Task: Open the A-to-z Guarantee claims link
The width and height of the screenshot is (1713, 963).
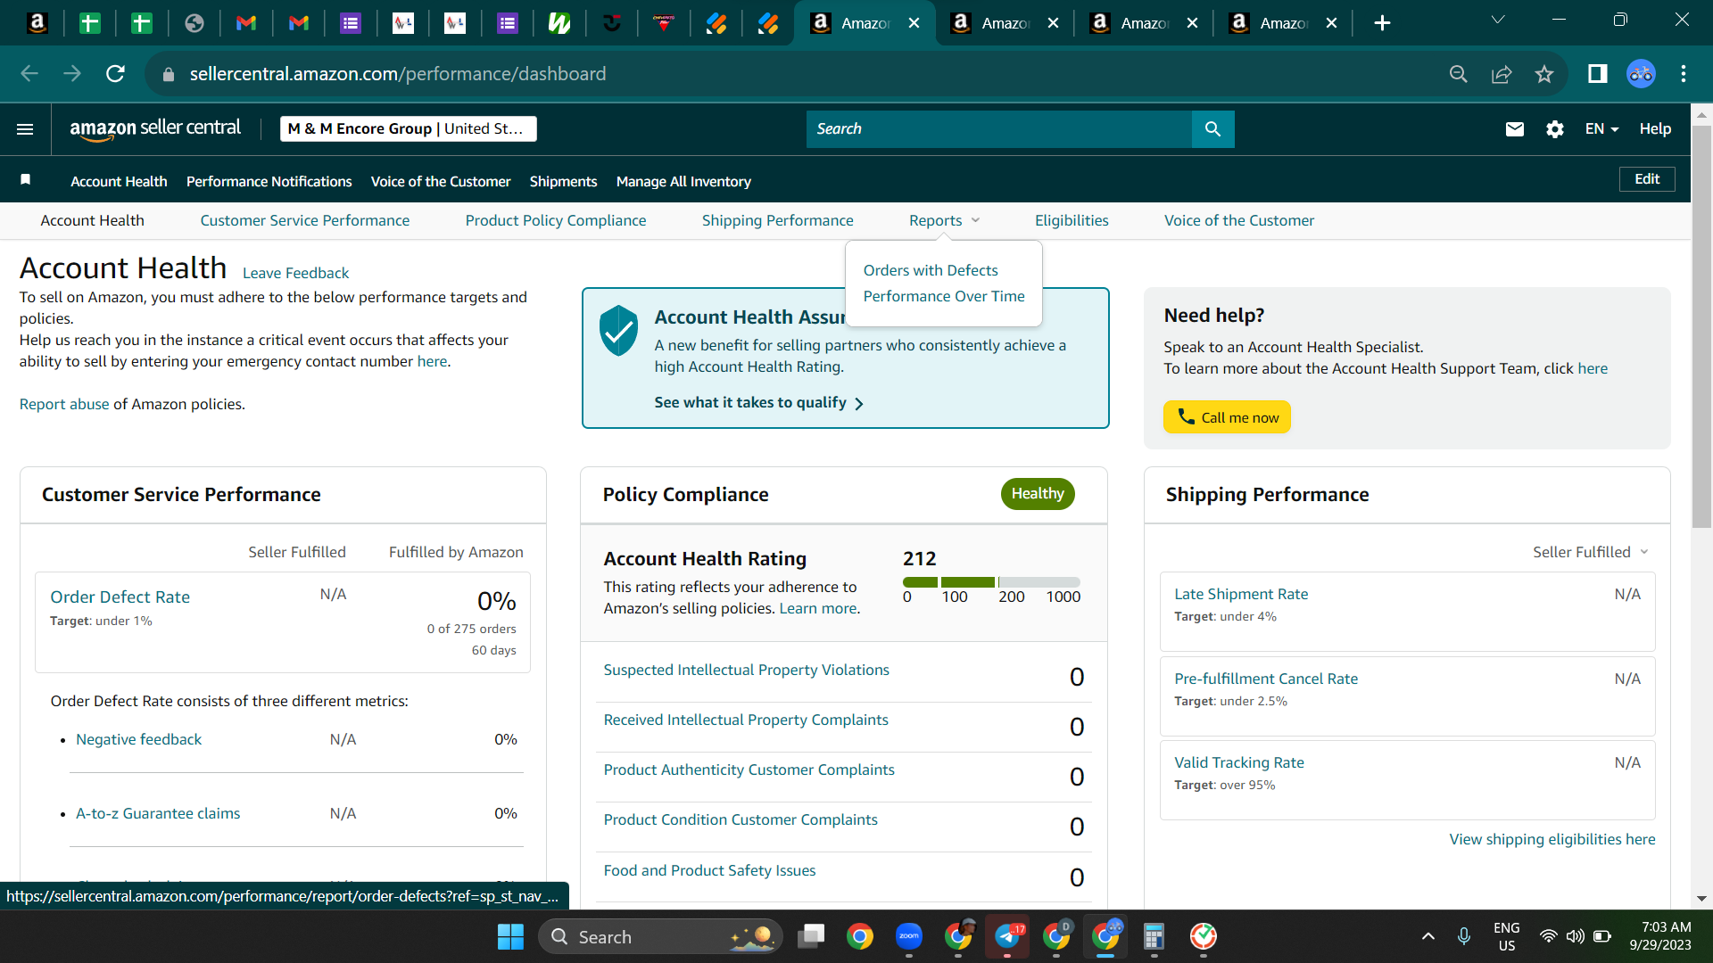Action: [158, 813]
